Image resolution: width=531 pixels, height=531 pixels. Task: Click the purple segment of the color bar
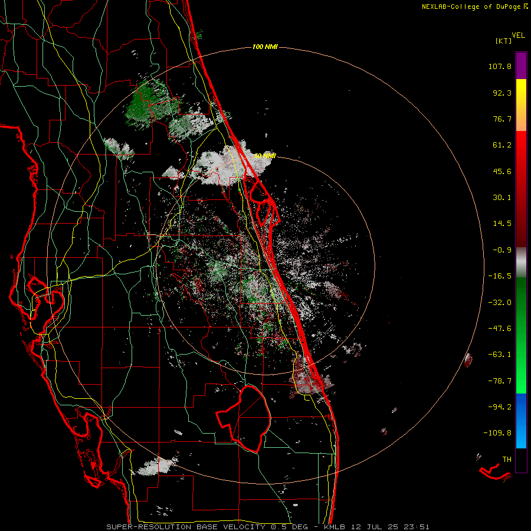tap(521, 65)
